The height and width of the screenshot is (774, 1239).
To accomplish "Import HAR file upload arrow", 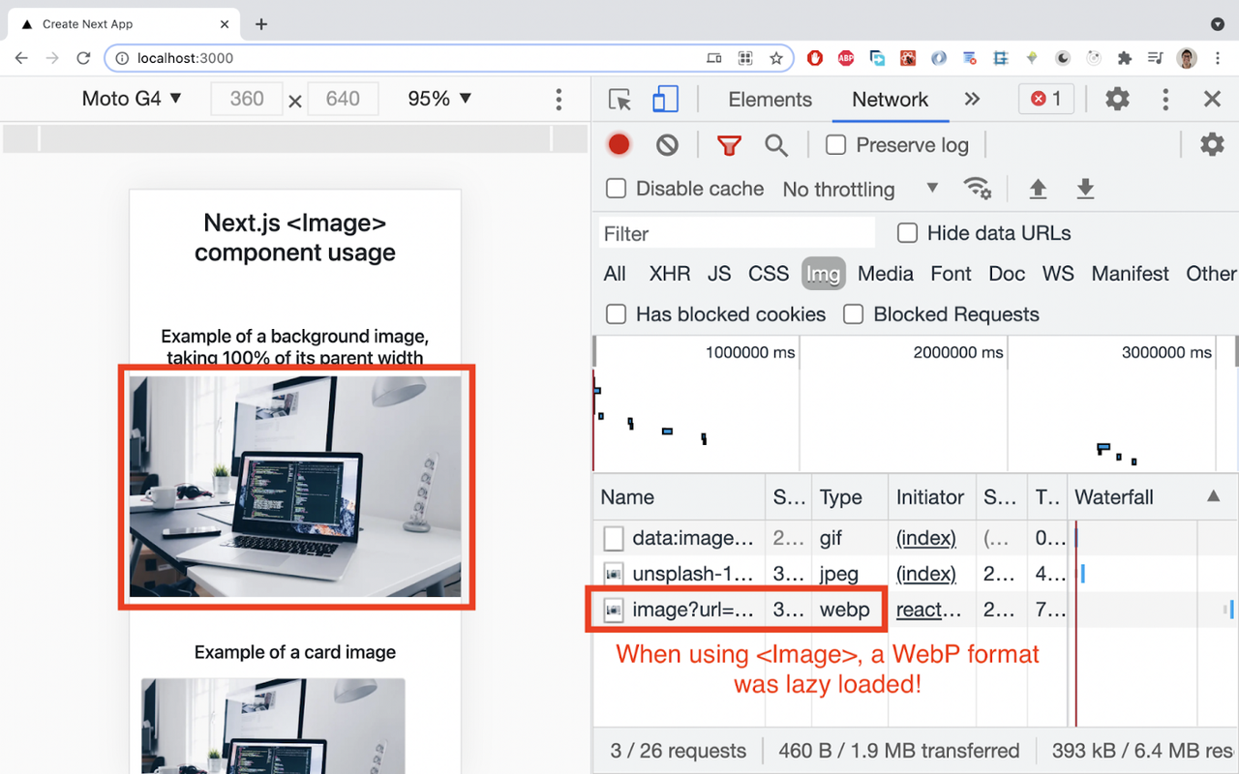I will (1038, 189).
